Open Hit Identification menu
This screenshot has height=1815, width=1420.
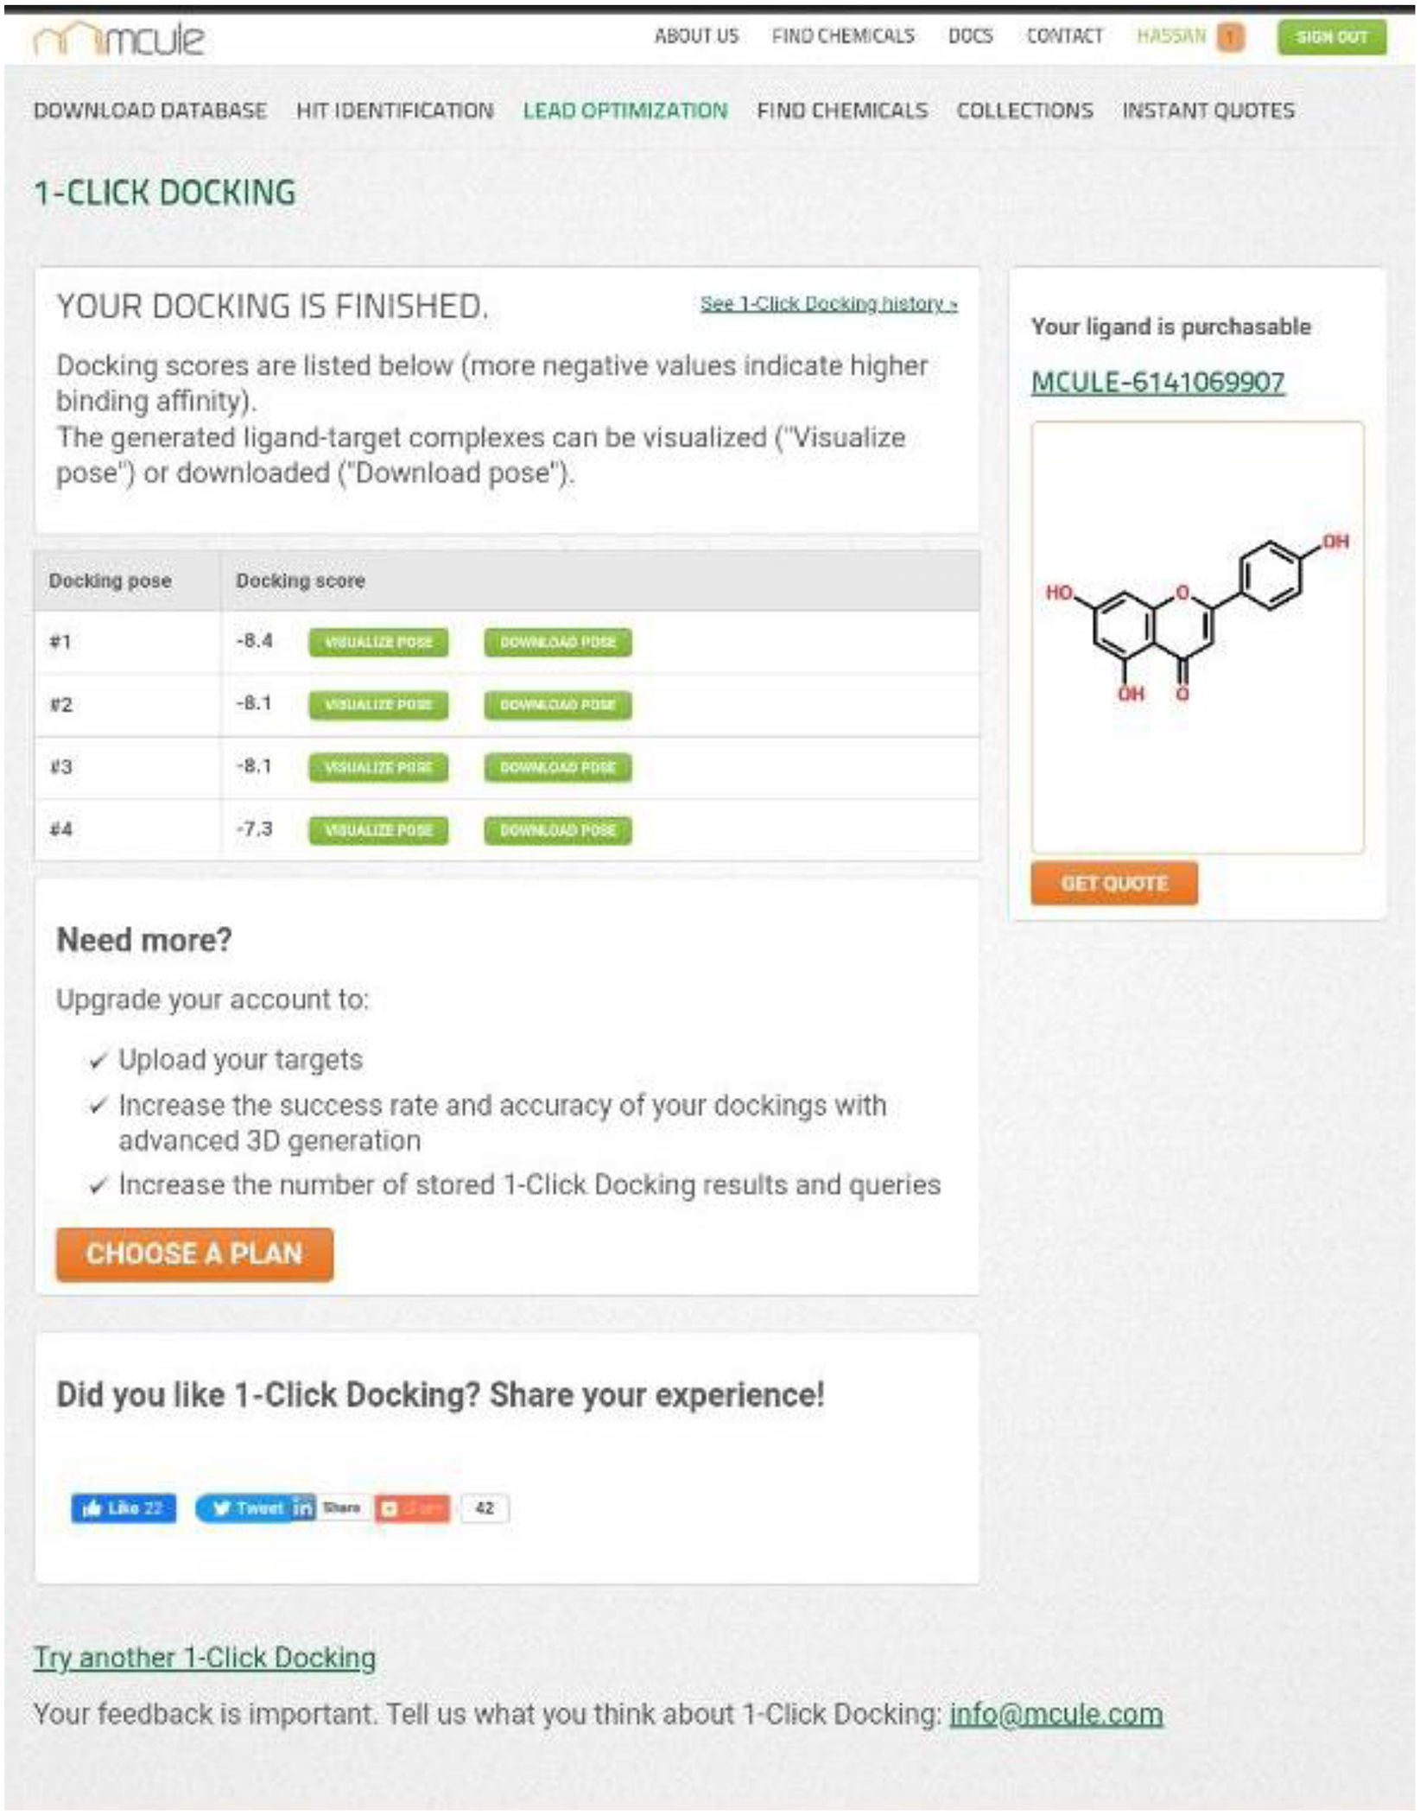[395, 111]
